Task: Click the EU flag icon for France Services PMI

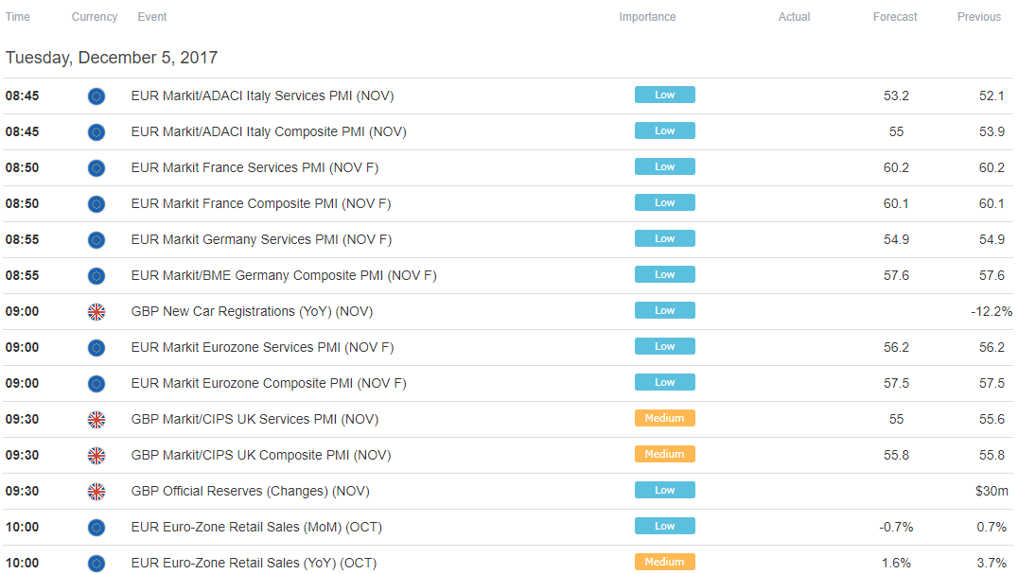Action: point(97,168)
